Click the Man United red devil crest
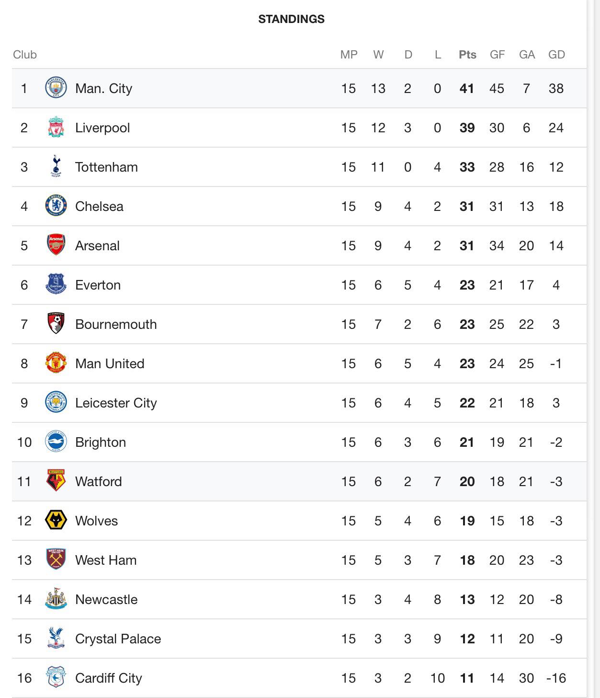The image size is (600, 698). [56, 363]
